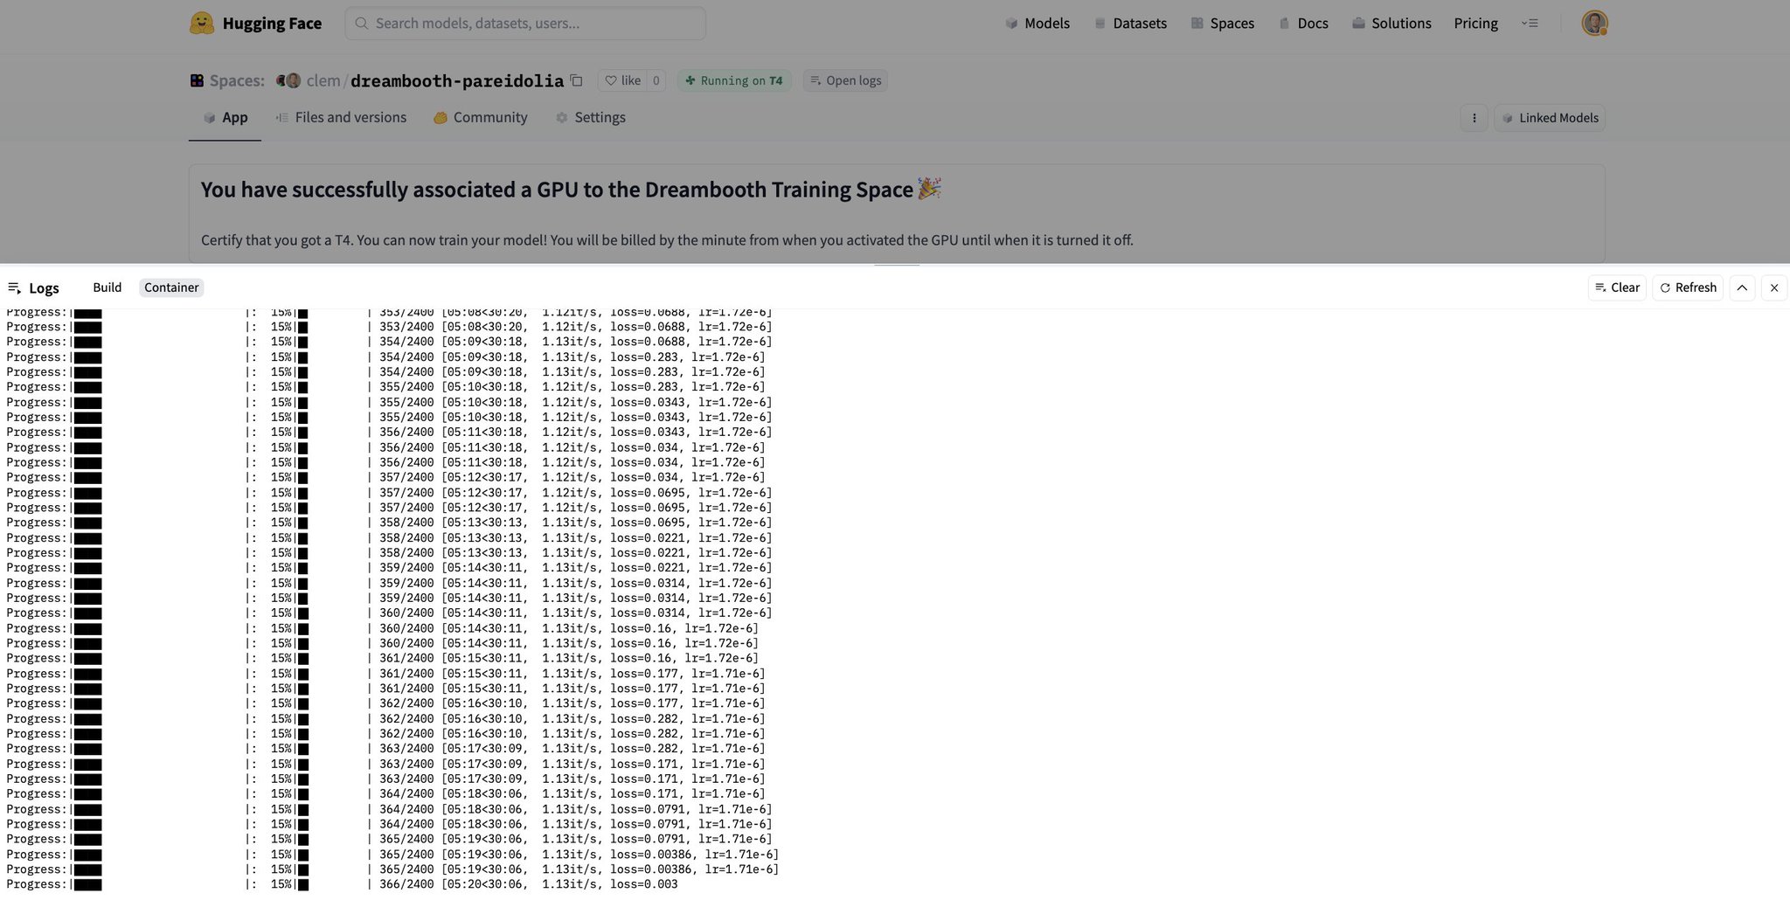The height and width of the screenshot is (900, 1790).
Task: Click the heading "You have successfully associated a GPU"
Action: 572,190
